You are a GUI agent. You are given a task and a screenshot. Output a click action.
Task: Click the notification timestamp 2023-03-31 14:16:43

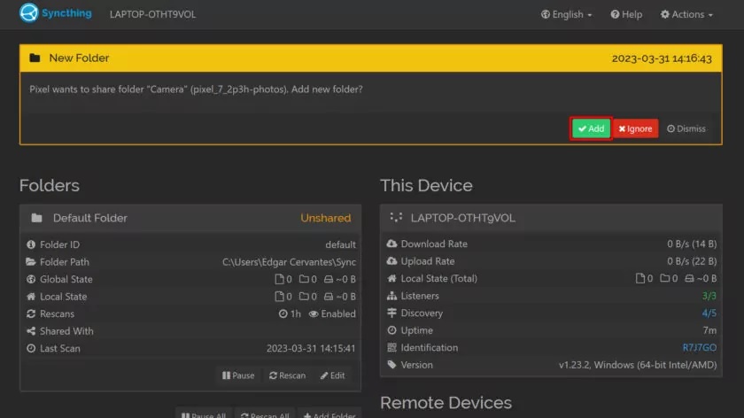tap(662, 58)
